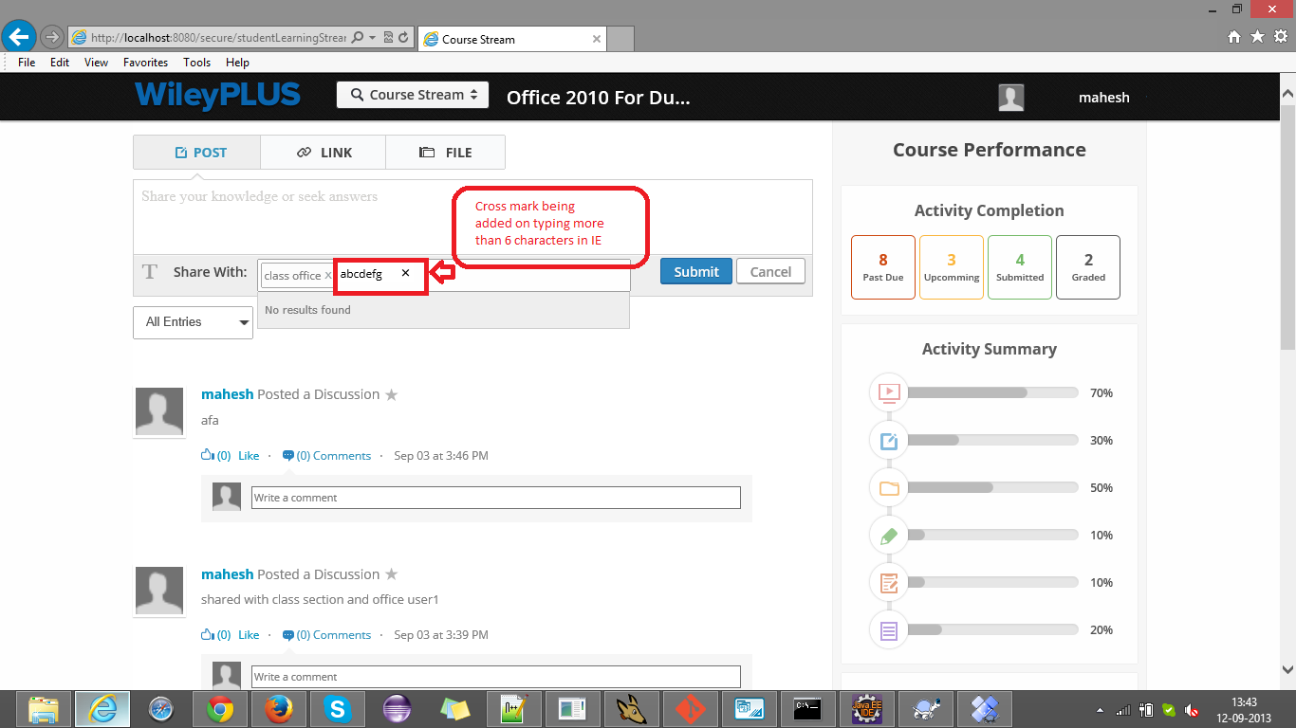The width and height of the screenshot is (1296, 728).
Task: Open a new browser tab
Action: [x=620, y=39]
